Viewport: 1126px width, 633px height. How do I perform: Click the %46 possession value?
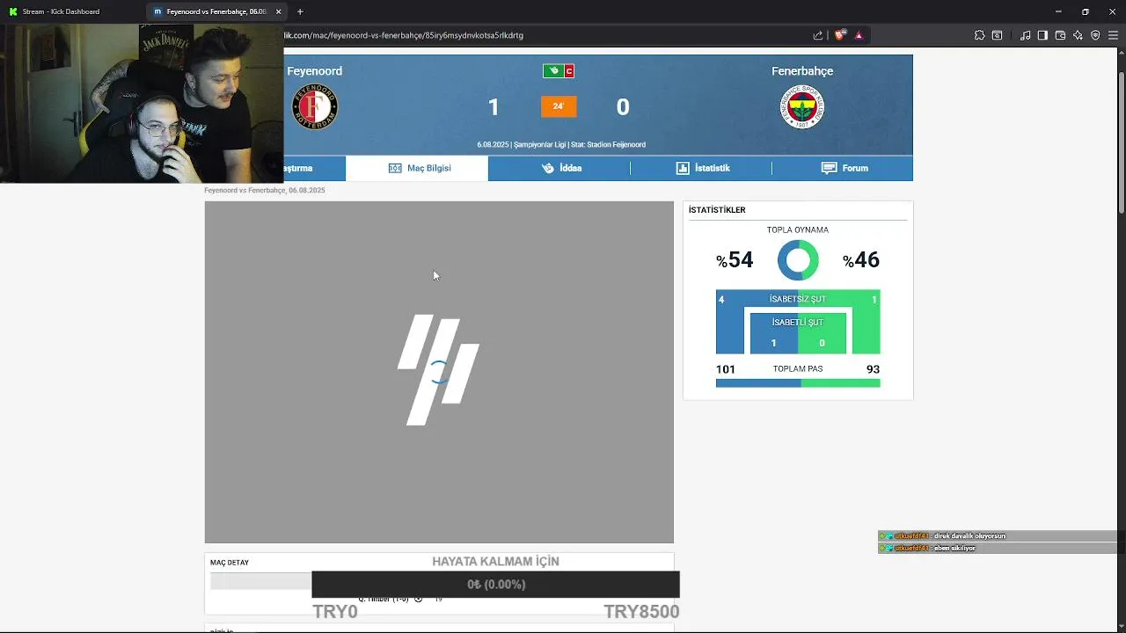pos(861,260)
